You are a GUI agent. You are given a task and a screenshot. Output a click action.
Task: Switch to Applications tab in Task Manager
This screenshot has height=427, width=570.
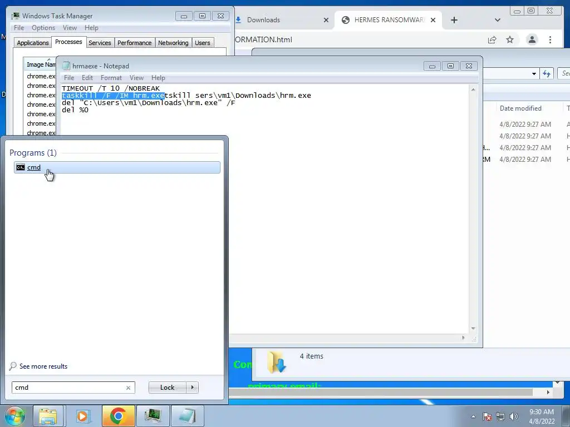pyautogui.click(x=33, y=43)
